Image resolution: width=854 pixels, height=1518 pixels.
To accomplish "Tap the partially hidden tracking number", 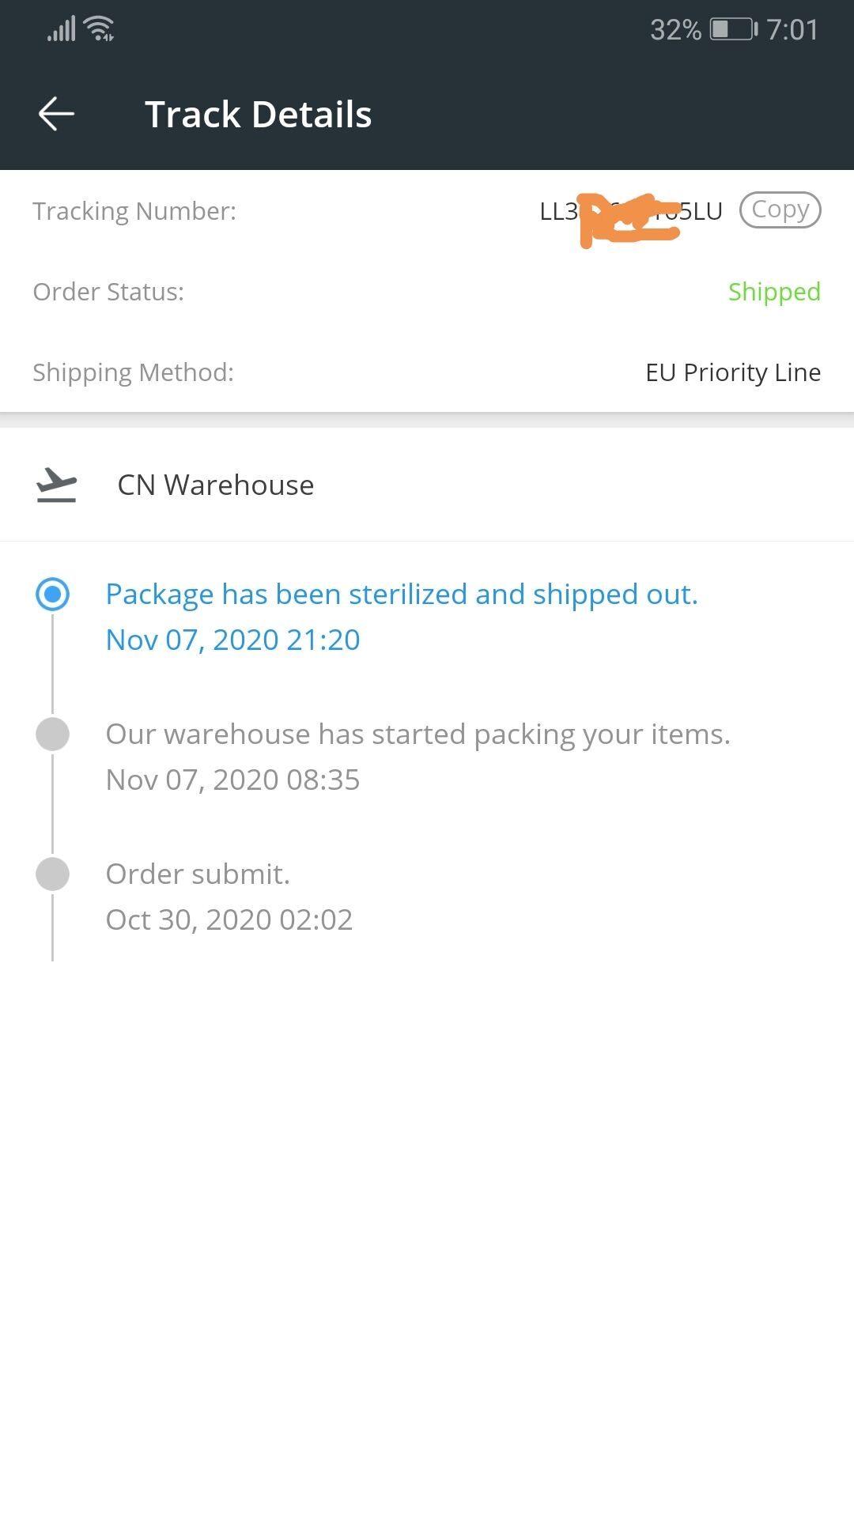I will click(x=630, y=212).
